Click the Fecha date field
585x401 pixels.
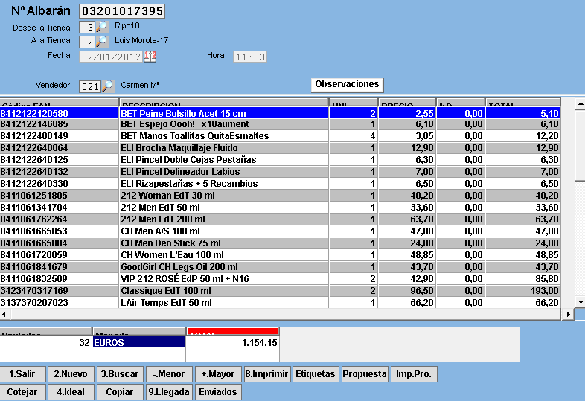(x=111, y=57)
